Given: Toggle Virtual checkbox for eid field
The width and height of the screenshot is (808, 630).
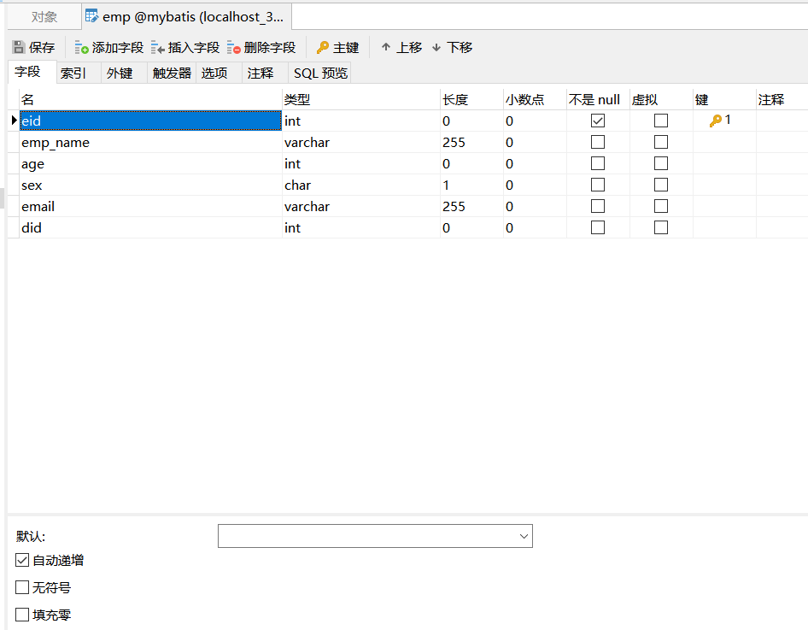Looking at the screenshot, I should (661, 121).
